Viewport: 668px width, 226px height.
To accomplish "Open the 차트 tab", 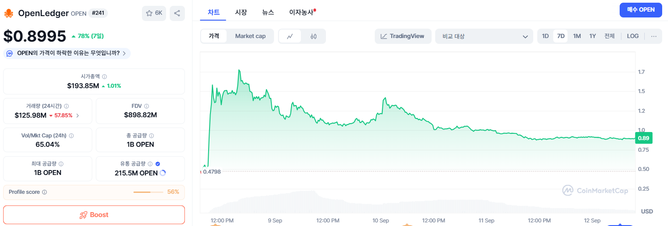I will [x=214, y=13].
